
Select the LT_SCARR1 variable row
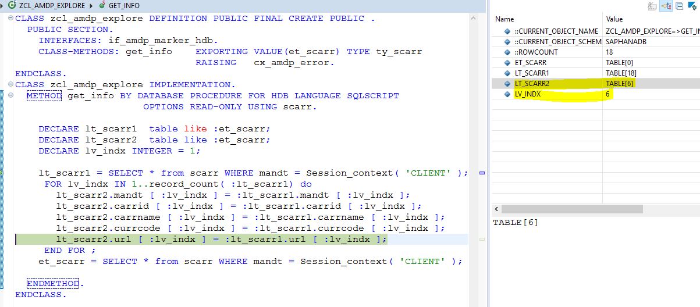click(594, 73)
